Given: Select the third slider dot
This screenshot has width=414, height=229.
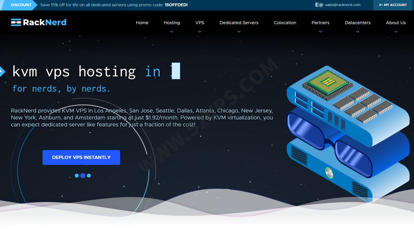Looking at the screenshot, I should tap(89, 175).
